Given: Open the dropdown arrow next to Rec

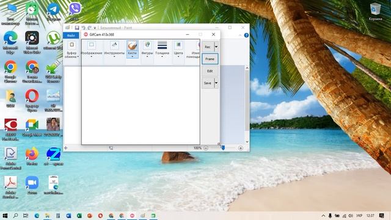Looking at the screenshot, I should pos(216,47).
